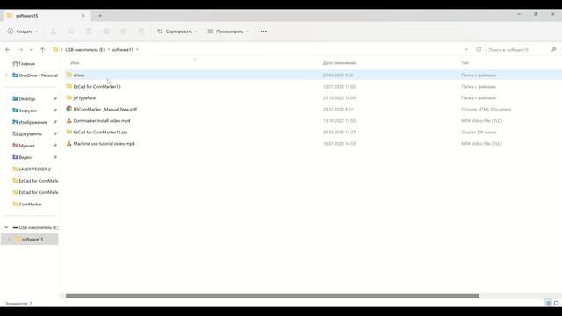Click the Delete trash icon
This screenshot has width=562, height=316.
click(x=141, y=32)
